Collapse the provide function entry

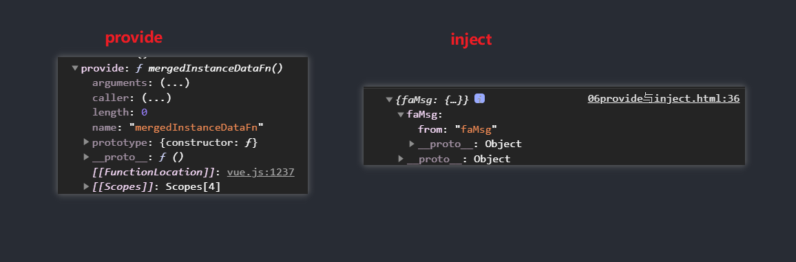tap(75, 68)
